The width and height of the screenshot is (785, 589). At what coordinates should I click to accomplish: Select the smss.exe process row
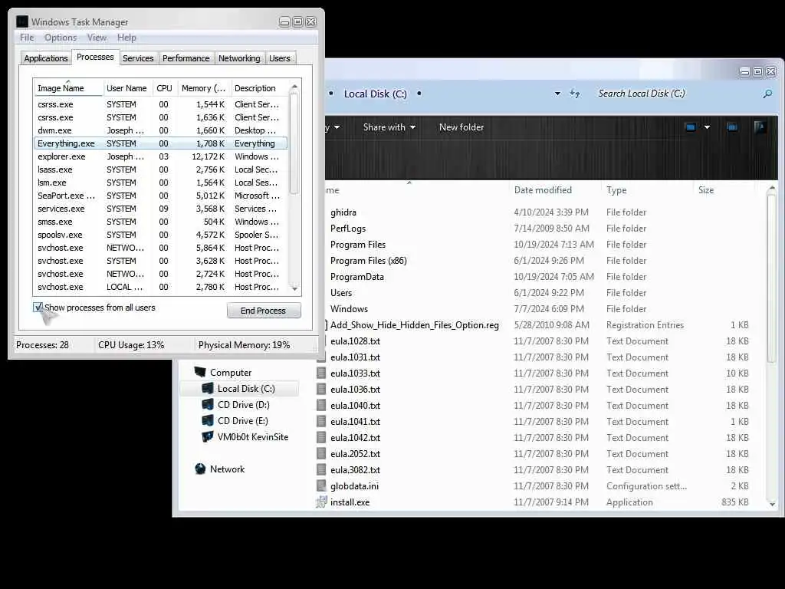click(160, 222)
